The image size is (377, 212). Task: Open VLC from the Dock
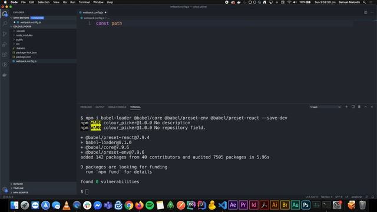coord(67,206)
